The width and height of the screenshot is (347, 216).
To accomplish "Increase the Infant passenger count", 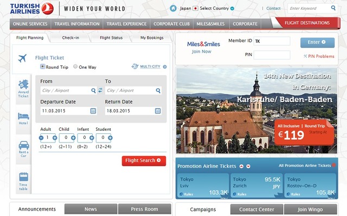I will click(x=92, y=138).
